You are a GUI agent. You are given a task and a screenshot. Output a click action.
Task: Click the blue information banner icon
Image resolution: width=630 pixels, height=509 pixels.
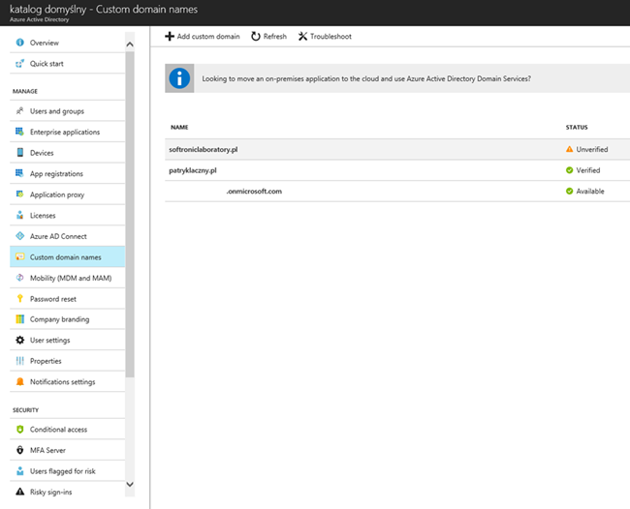click(179, 78)
